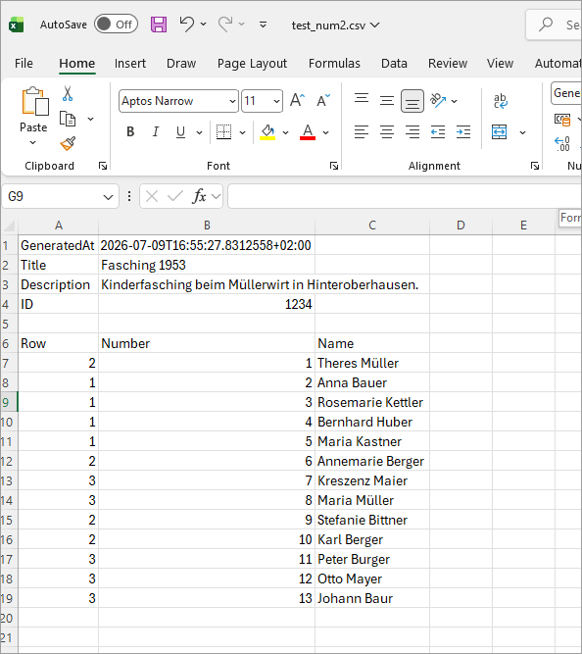Expand the Paste options arrow
This screenshot has width=582, height=654.
[33, 142]
